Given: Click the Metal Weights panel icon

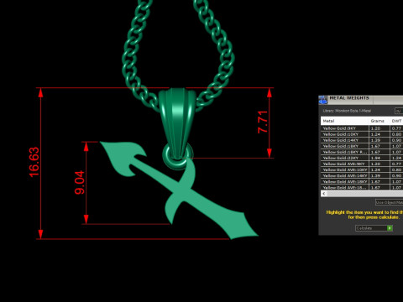Looking at the screenshot, I should coord(323,100).
